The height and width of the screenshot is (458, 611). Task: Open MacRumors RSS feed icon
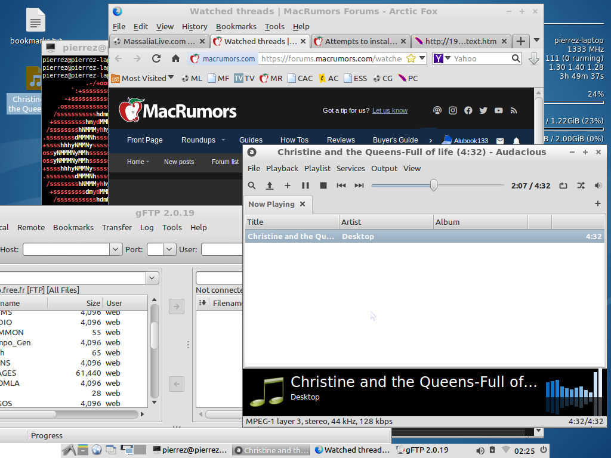click(514, 110)
